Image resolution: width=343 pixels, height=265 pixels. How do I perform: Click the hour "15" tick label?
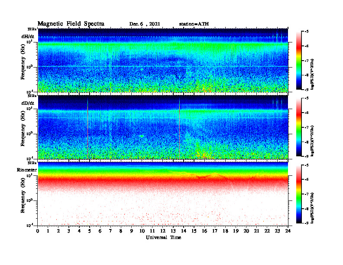pyautogui.click(x=194, y=231)
